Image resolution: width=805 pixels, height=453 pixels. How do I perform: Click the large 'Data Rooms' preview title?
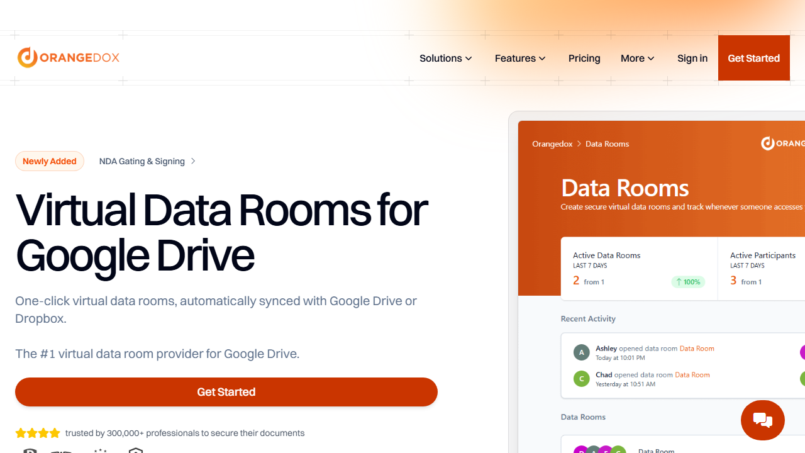(625, 187)
